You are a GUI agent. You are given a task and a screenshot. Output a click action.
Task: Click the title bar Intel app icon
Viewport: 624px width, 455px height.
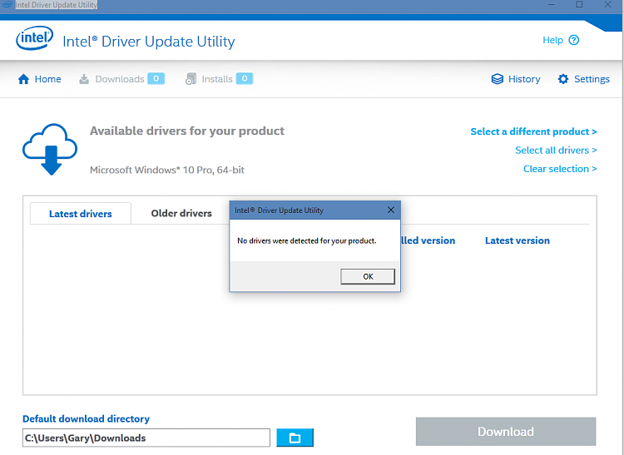(7, 4)
